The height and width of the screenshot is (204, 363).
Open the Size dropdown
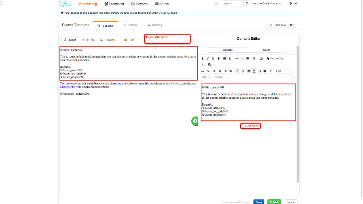[206, 77]
